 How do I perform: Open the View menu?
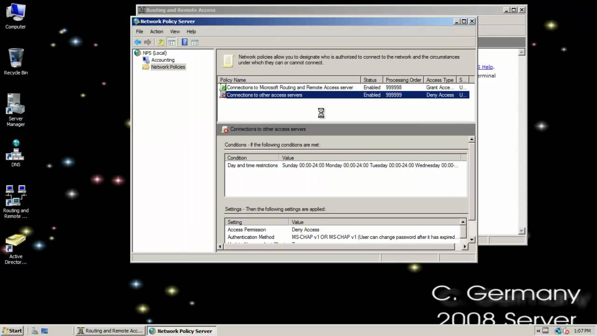175,31
